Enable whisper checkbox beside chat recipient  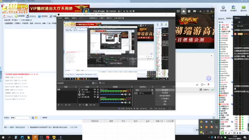pos(41,118)
